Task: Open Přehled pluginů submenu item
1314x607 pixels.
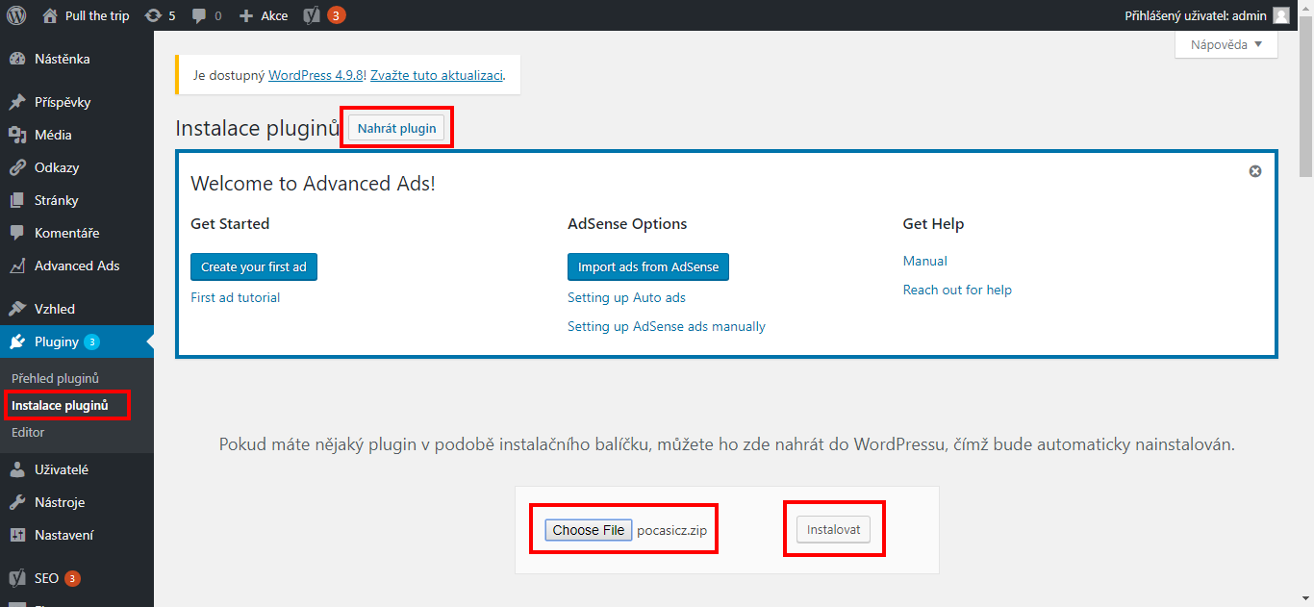Action: pos(55,378)
